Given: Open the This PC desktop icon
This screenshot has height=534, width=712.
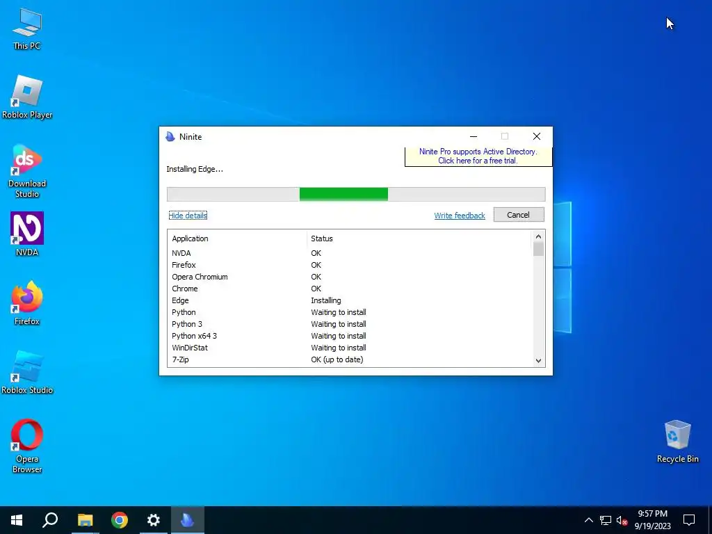Looking at the screenshot, I should (27, 29).
